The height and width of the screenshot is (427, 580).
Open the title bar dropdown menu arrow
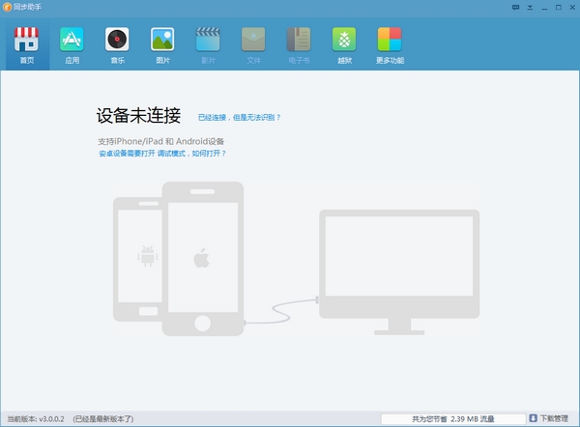click(530, 8)
